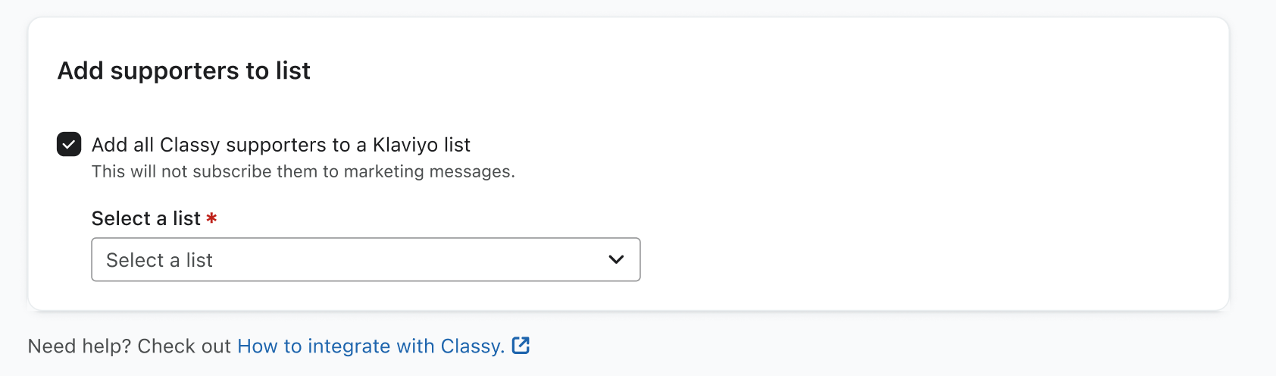Click the red required asterisk next to Select a list
Image resolution: width=1276 pixels, height=376 pixels.
[x=211, y=218]
